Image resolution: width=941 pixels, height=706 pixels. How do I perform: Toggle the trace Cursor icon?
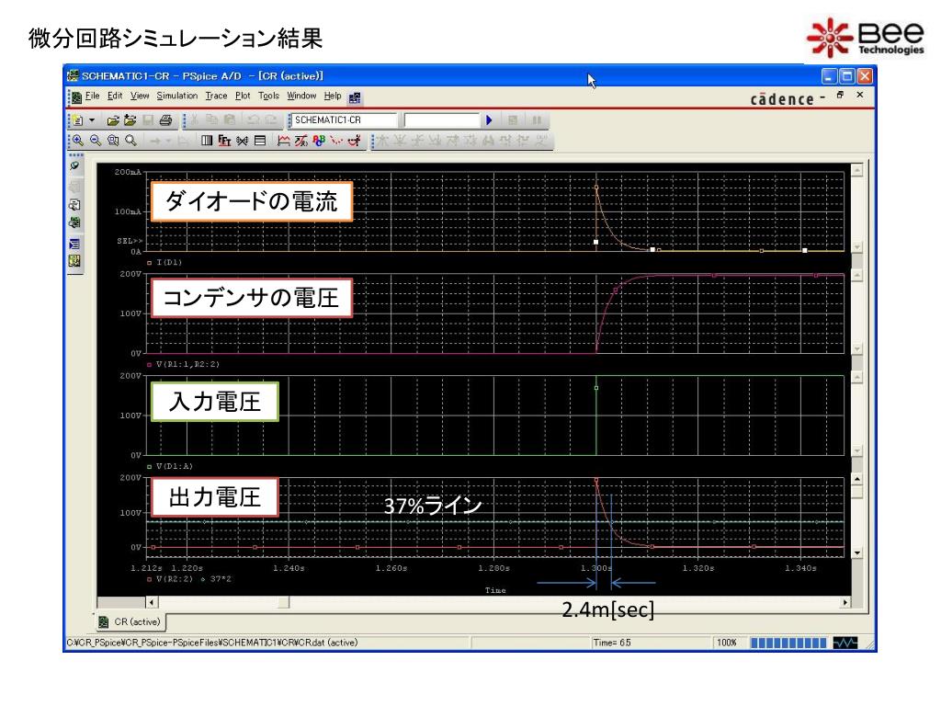pos(354,141)
